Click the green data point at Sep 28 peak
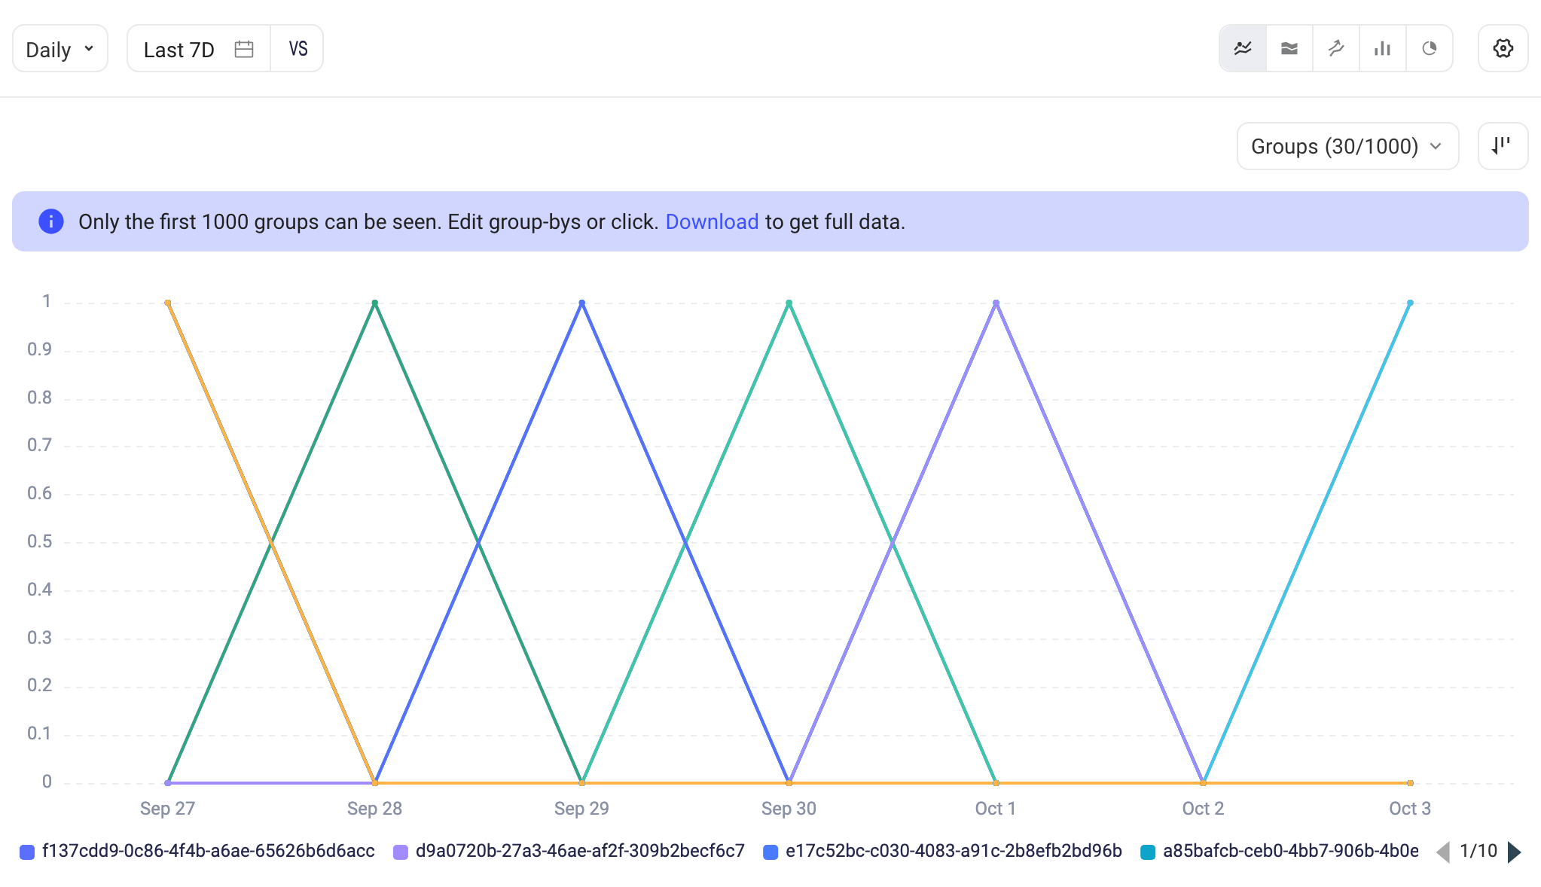The image size is (1541, 887). [374, 303]
